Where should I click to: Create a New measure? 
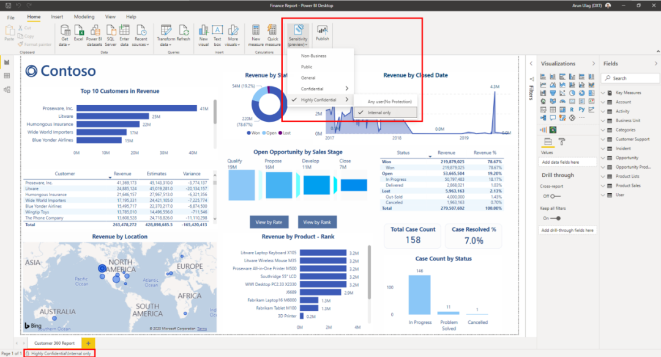pos(255,35)
